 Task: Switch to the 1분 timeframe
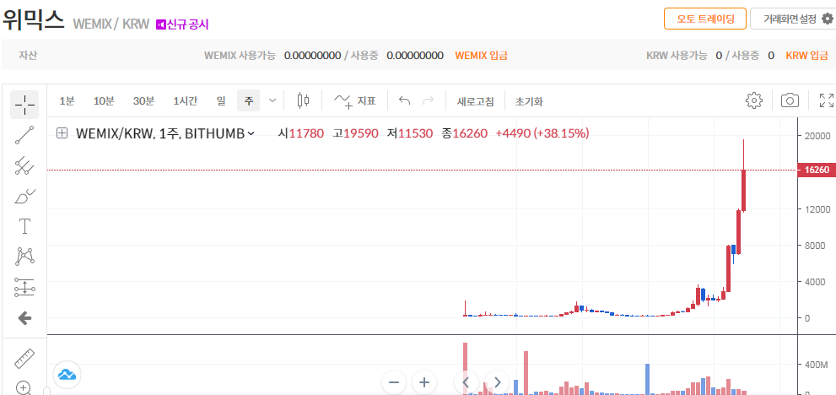67,101
